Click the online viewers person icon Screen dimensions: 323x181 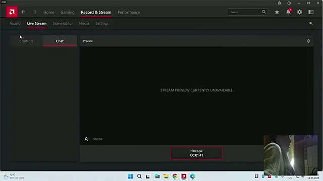[86, 139]
